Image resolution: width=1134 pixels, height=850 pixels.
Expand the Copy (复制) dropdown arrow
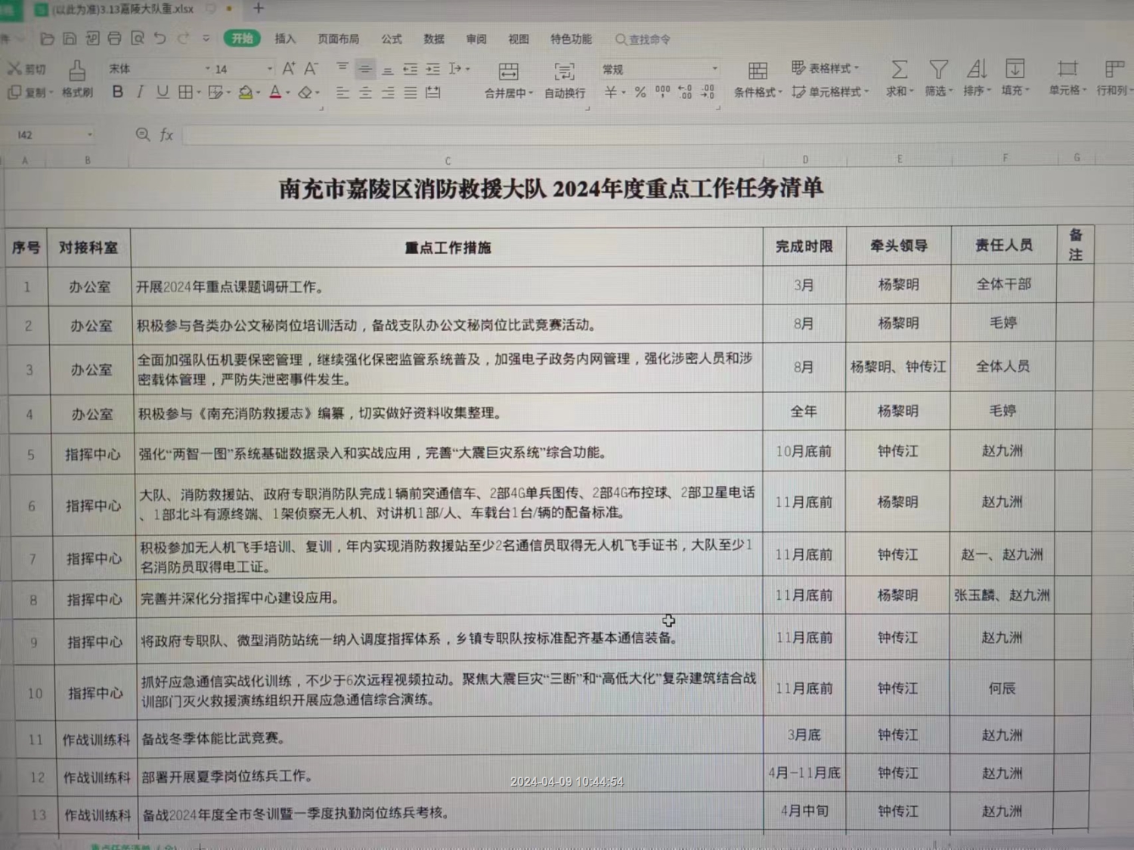[x=52, y=93]
